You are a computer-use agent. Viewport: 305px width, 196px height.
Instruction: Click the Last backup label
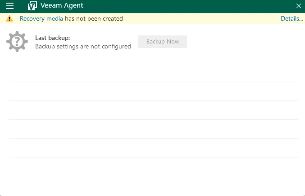coord(53,38)
